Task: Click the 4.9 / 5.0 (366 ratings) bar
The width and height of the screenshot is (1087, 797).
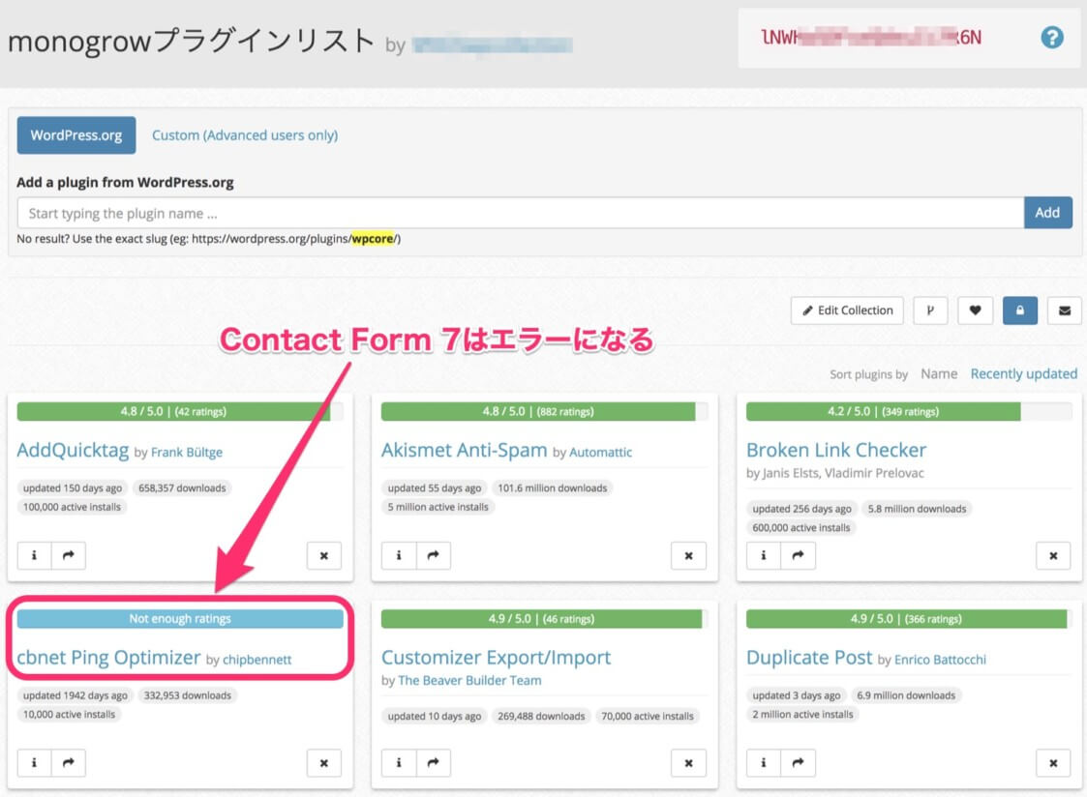Action: coord(909,618)
